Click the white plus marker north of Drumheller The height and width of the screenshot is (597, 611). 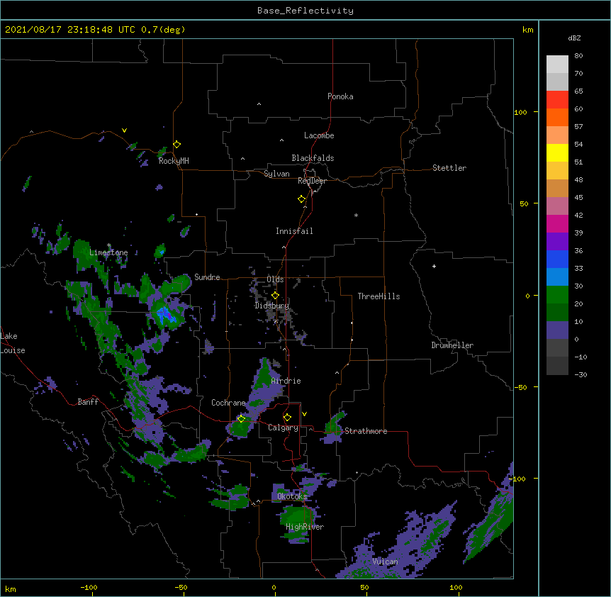pyautogui.click(x=434, y=266)
